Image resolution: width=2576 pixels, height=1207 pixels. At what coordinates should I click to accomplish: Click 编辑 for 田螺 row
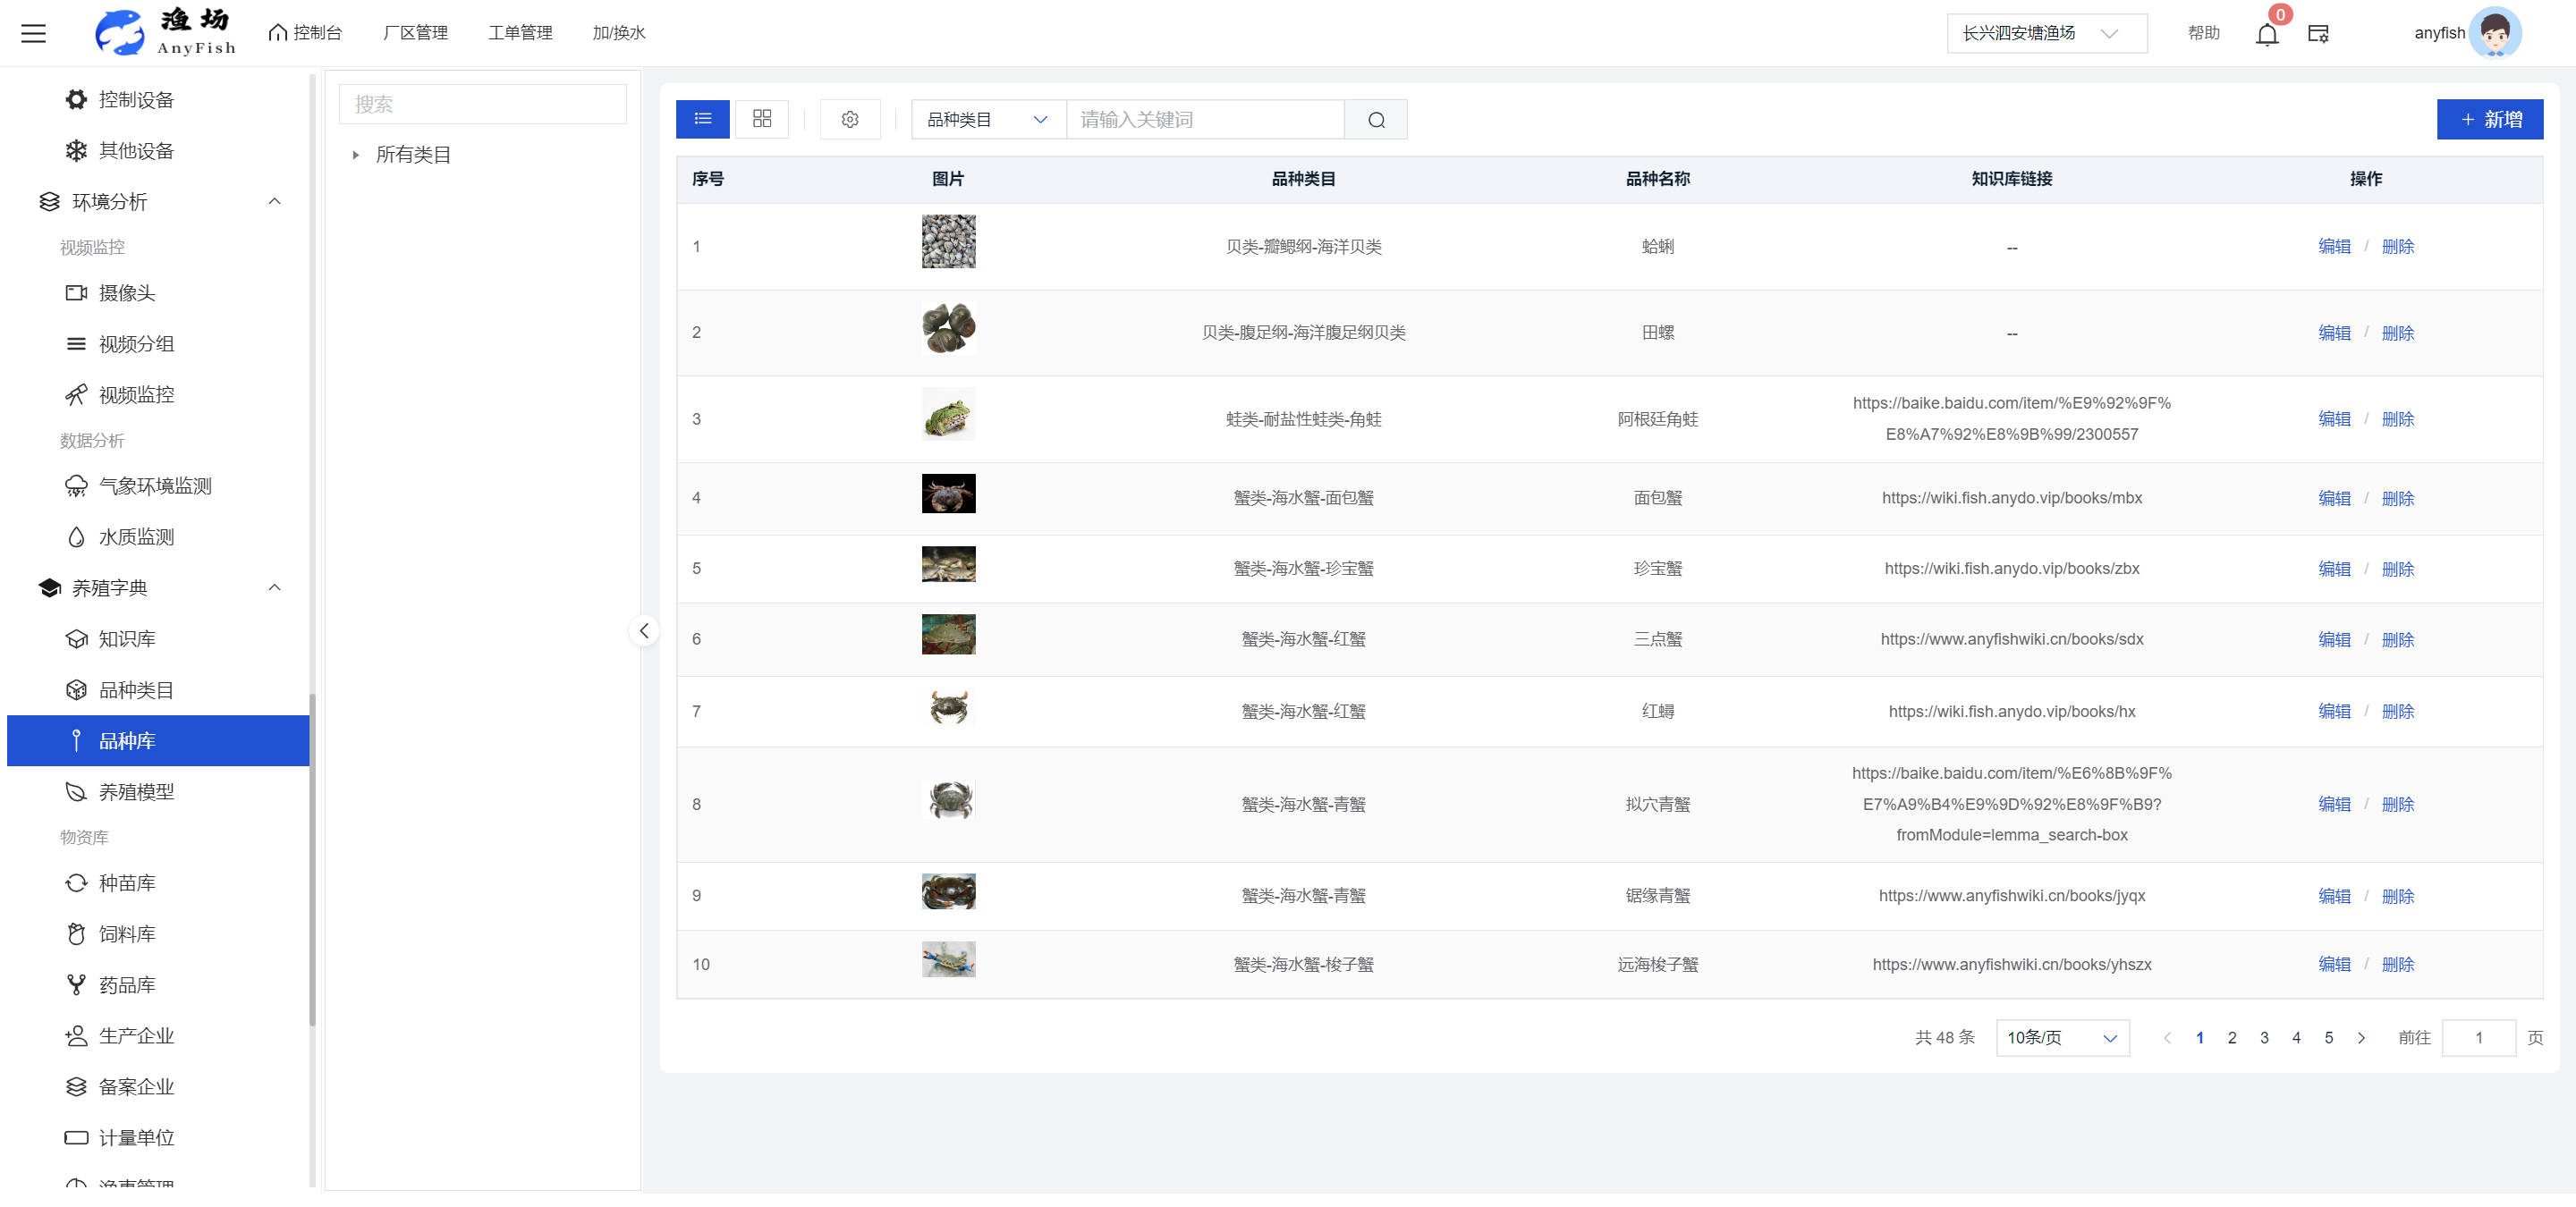pos(2333,333)
